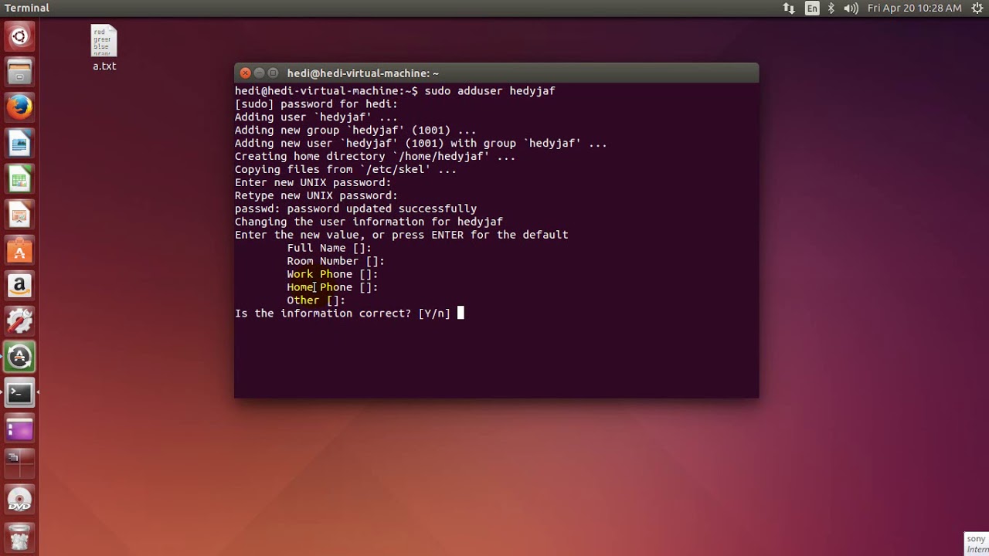Click 'Copying files from /etc/skel' line
This screenshot has width=989, height=556.
(345, 169)
